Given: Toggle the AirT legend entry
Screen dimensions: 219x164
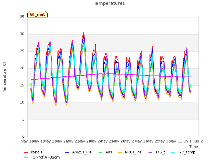Looking at the screenshot, I should tap(105, 152).
